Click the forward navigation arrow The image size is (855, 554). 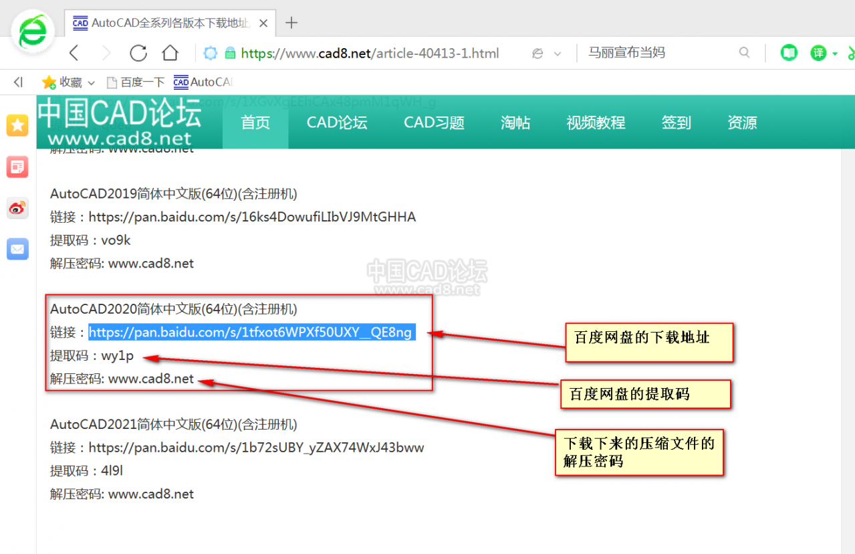106,53
